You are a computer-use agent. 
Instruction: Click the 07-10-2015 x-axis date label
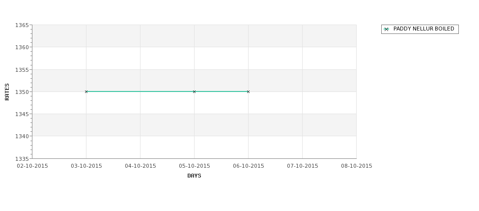(303, 166)
